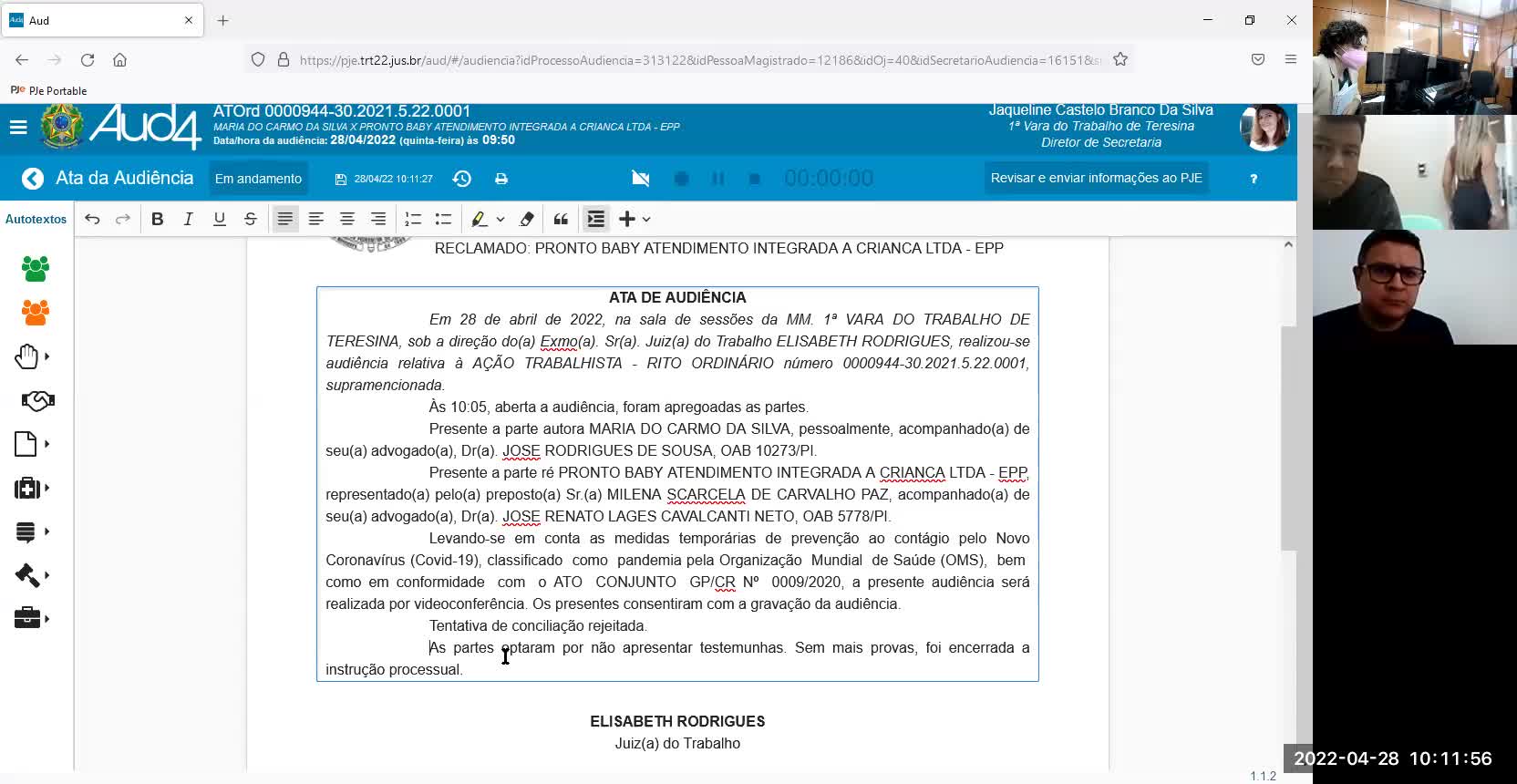Align text to the right

pyautogui.click(x=378, y=219)
